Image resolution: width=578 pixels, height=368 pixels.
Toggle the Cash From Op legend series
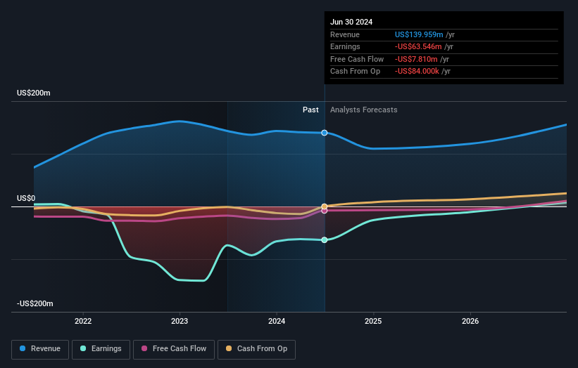(256, 349)
